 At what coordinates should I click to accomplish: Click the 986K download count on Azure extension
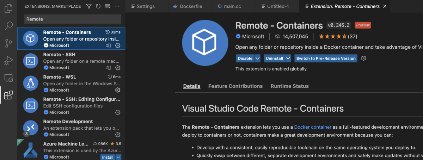[x=100, y=144]
